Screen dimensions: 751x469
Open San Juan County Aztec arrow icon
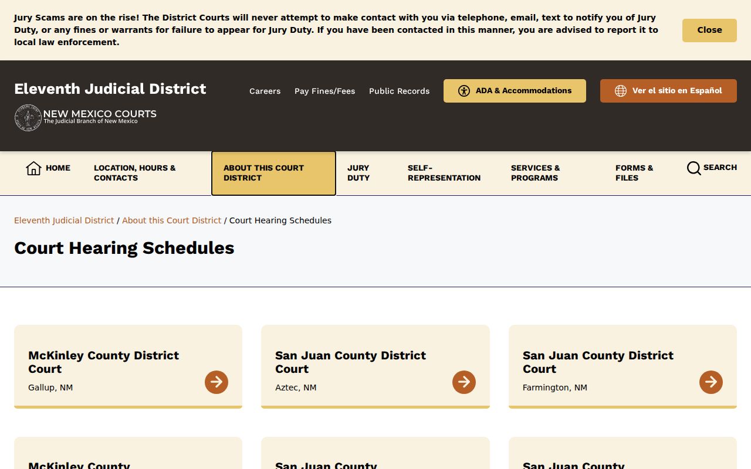pyautogui.click(x=464, y=382)
